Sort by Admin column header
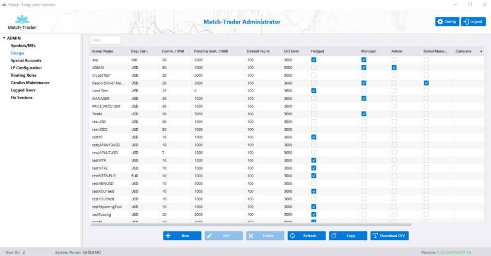The height and width of the screenshot is (256, 491). pos(405,51)
